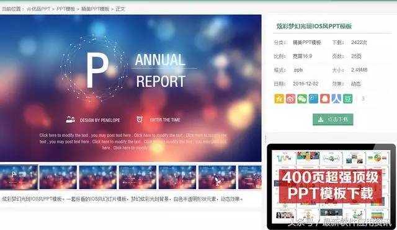Share to Renren icon
The height and width of the screenshot is (230, 397).
336,99
